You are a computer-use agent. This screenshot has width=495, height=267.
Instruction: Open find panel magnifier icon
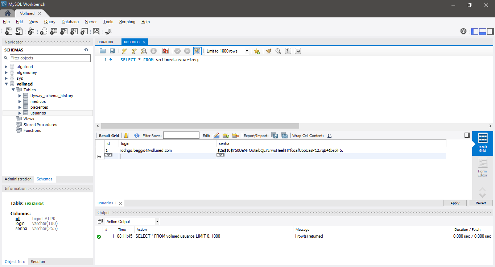click(x=278, y=51)
